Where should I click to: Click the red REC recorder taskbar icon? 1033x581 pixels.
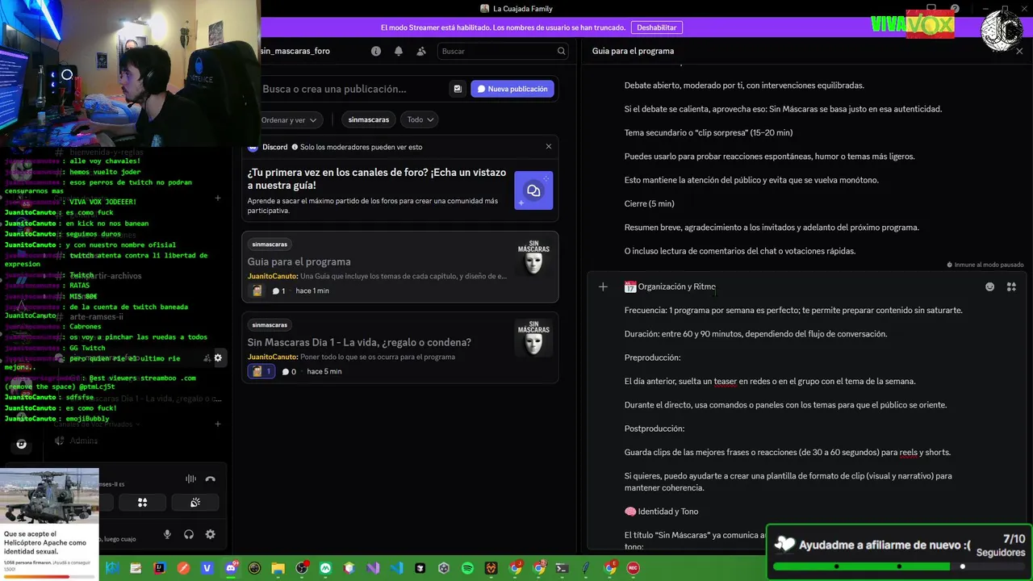[634, 568]
